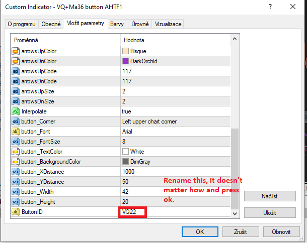The height and width of the screenshot is (243, 307).
Task: Click the Proměnná column header
Action: [65, 40]
